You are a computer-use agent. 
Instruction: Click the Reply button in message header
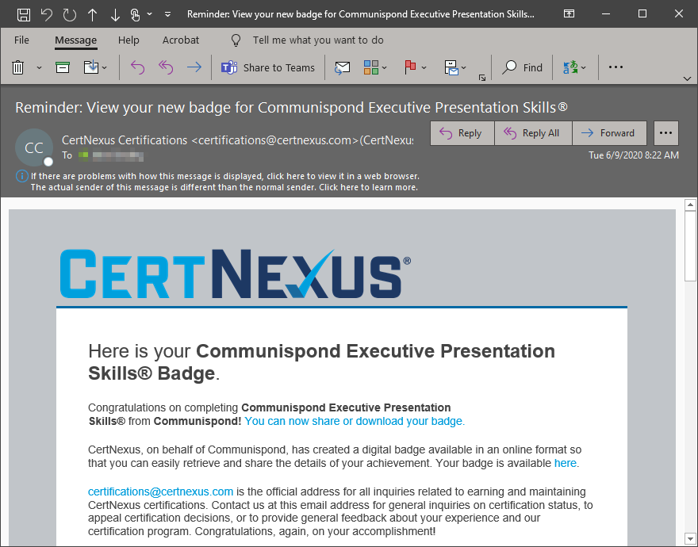[462, 133]
